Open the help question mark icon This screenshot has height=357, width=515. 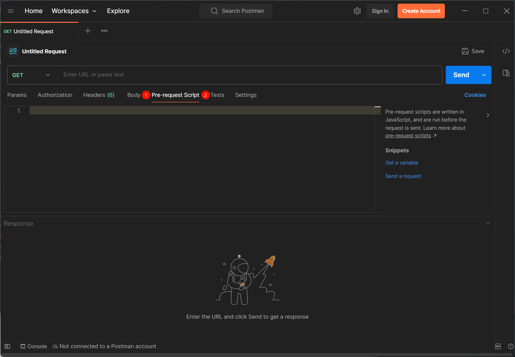[x=510, y=346]
